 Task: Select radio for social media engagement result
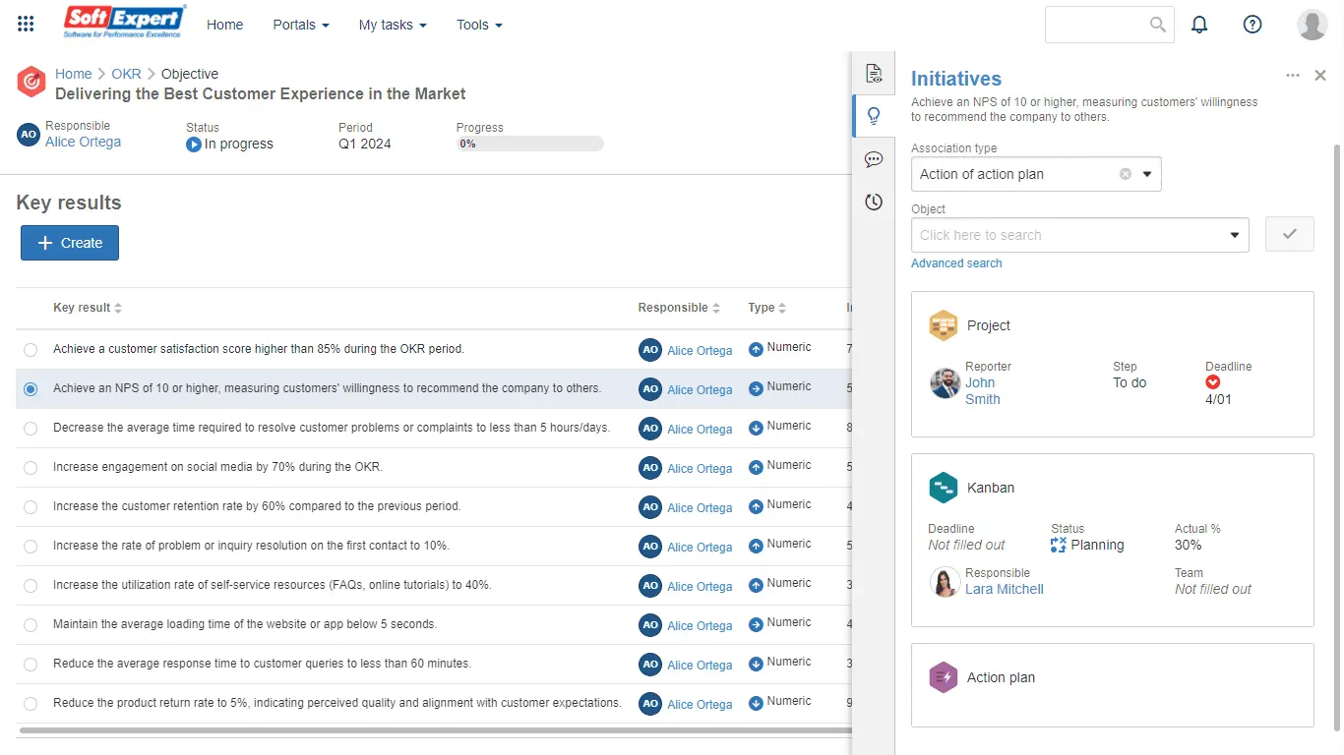(31, 468)
